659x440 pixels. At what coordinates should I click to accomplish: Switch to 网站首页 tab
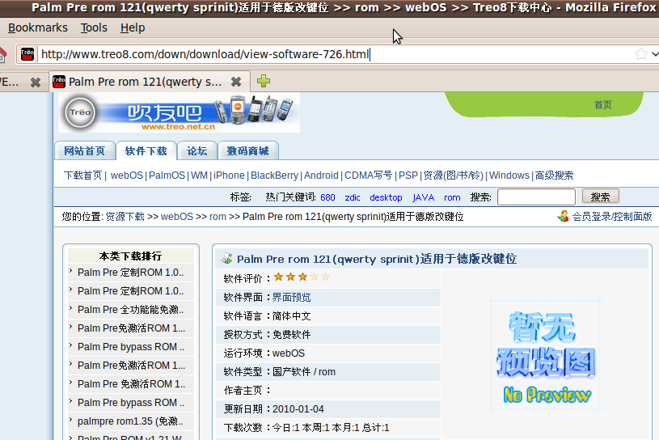tap(84, 151)
